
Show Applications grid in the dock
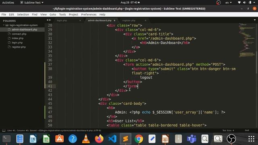click(x=251, y=139)
